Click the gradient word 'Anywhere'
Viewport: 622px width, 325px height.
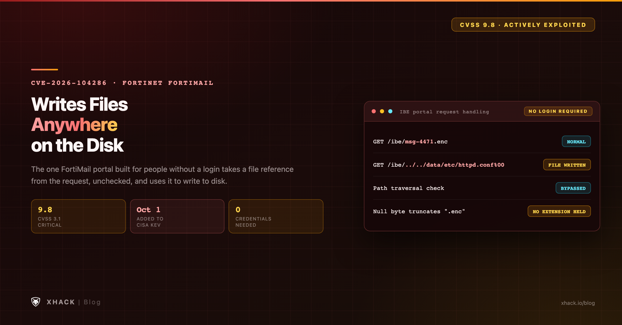[74, 125]
